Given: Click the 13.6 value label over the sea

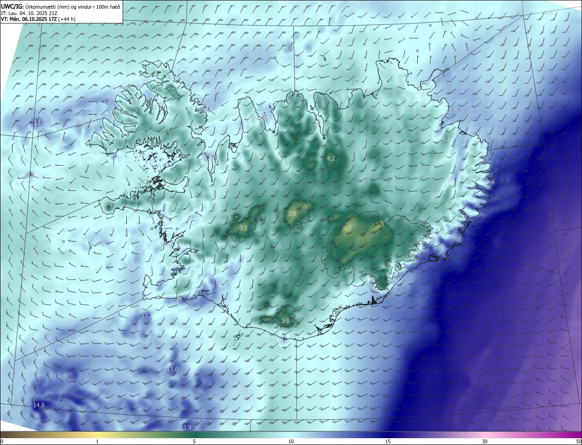Looking at the screenshot, I should [172, 369].
